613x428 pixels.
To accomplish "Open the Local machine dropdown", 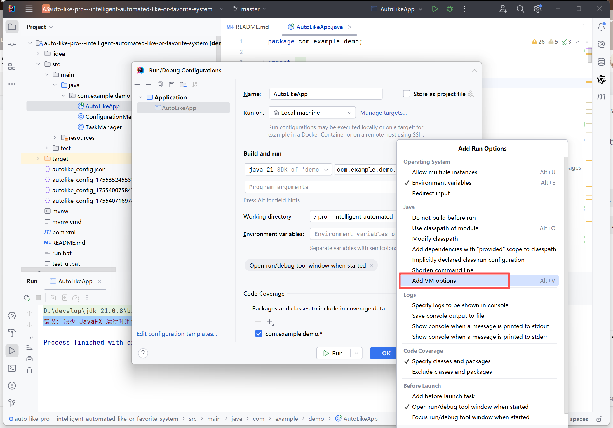I will [x=312, y=113].
